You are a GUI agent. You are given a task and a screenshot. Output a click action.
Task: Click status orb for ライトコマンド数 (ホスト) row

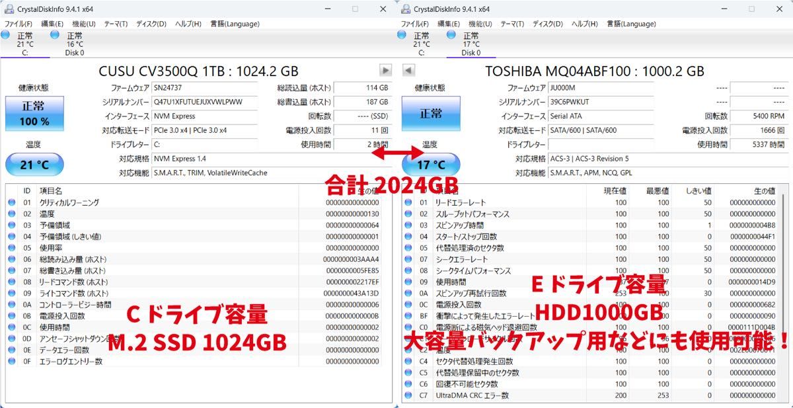coord(11,293)
